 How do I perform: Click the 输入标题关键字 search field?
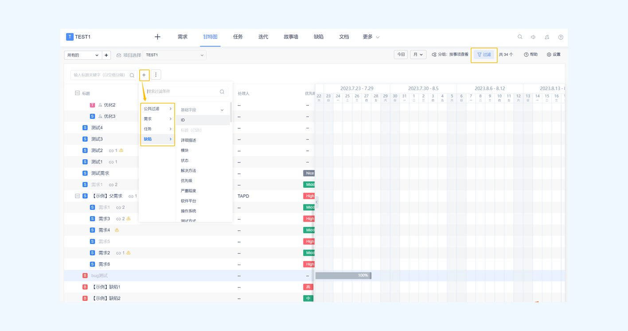coord(103,75)
